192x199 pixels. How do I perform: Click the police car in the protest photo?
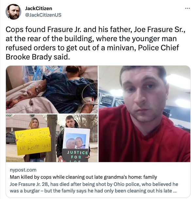tap(11, 138)
